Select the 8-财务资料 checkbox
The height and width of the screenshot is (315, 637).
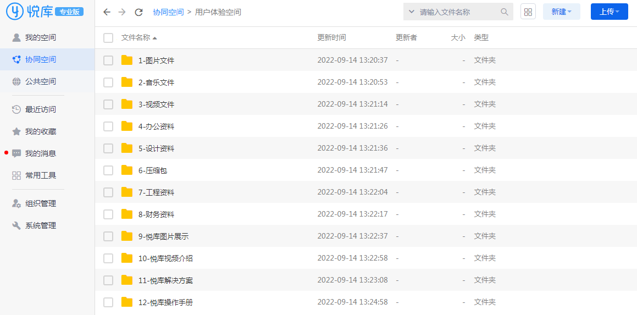tap(108, 214)
